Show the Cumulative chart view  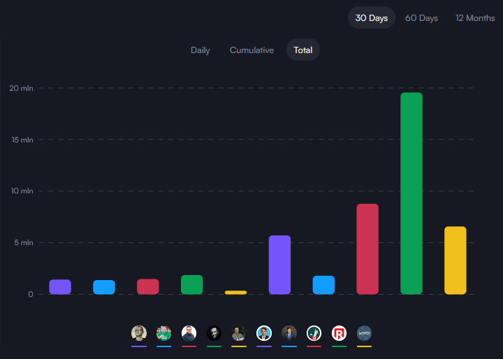click(x=251, y=50)
